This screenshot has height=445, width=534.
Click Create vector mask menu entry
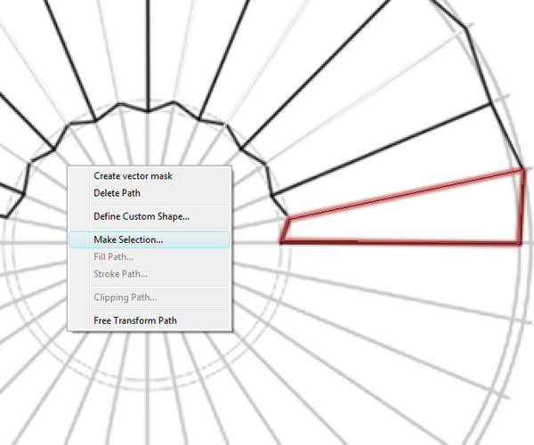pos(133,176)
